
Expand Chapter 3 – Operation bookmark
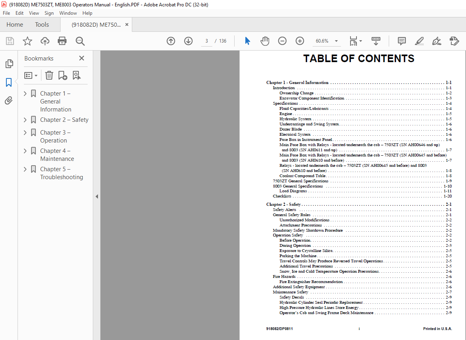[25, 133]
